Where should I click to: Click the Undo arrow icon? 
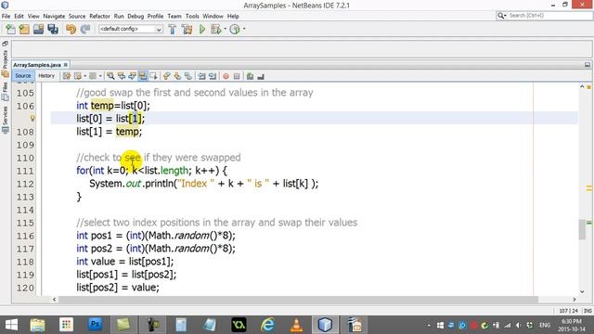71,29
